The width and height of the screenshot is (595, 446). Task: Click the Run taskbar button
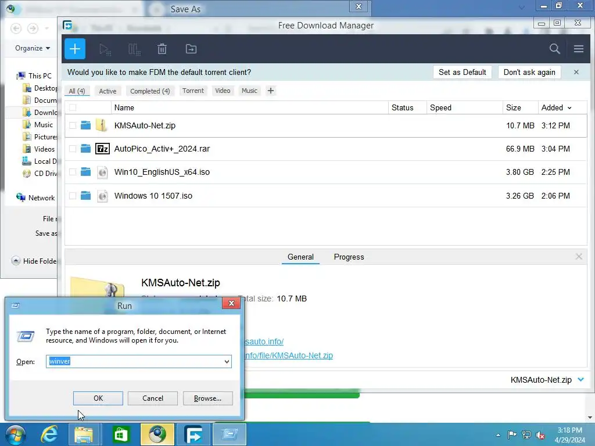point(230,434)
